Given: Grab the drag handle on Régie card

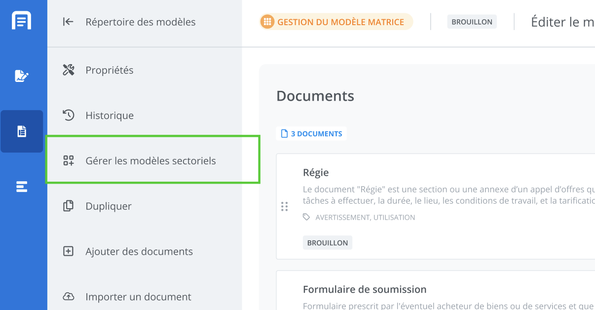Looking at the screenshot, I should pos(284,206).
